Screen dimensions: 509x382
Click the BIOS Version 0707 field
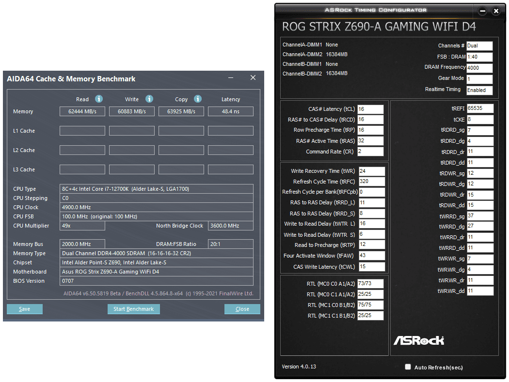click(157, 281)
